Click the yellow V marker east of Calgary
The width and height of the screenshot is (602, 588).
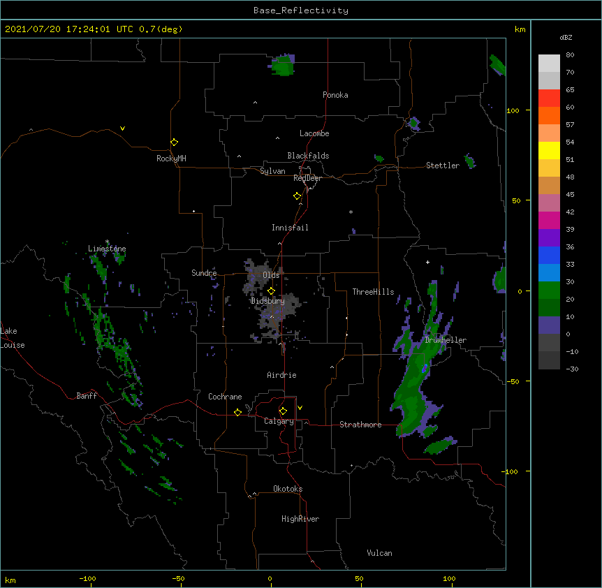point(300,408)
